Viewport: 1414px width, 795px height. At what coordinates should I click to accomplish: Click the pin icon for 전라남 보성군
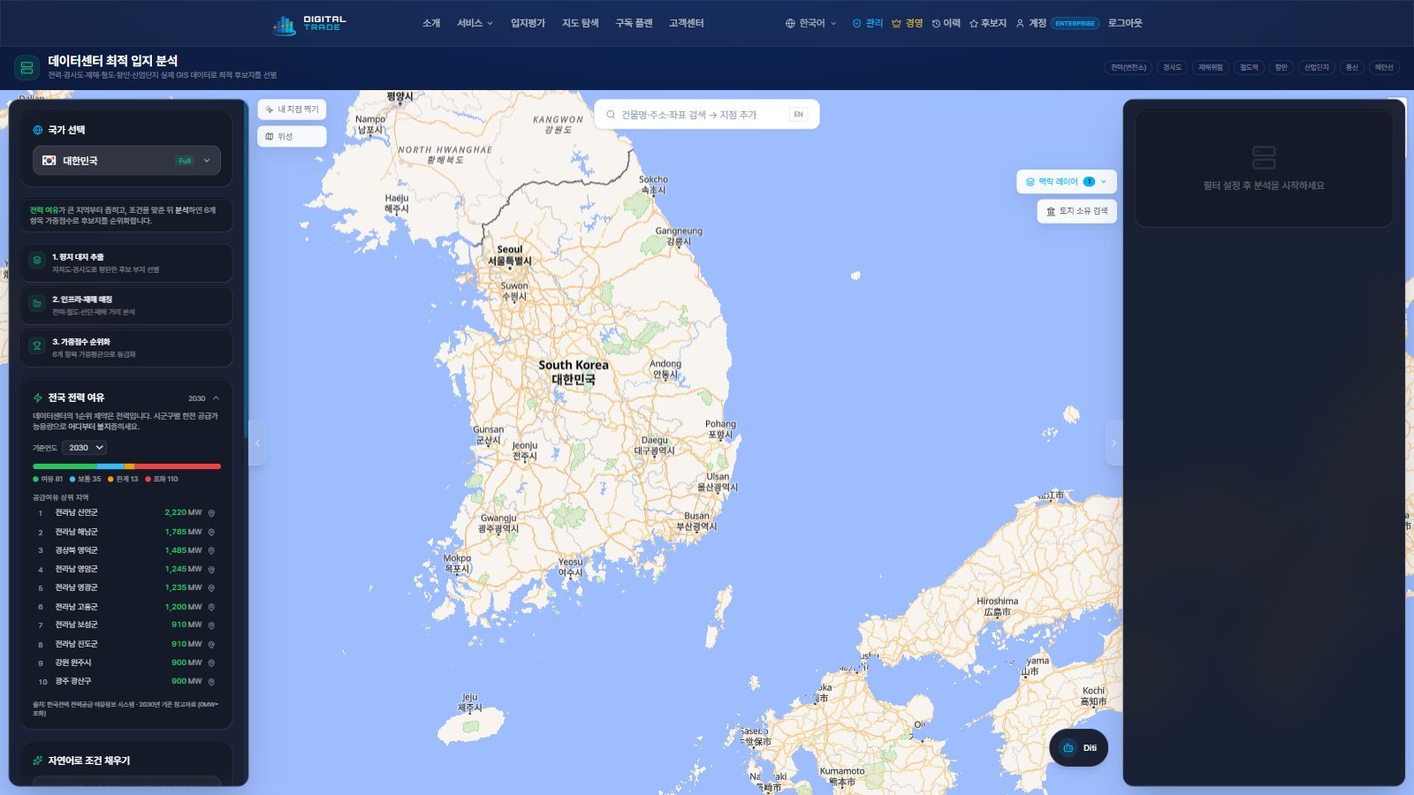211,625
